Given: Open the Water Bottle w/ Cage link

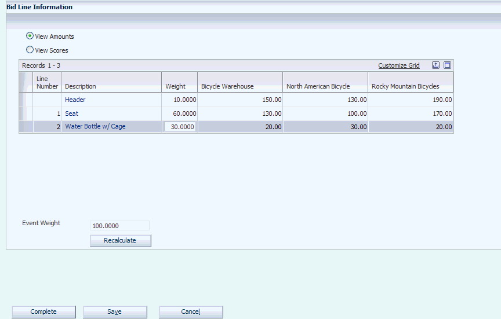Looking at the screenshot, I should coord(95,126).
